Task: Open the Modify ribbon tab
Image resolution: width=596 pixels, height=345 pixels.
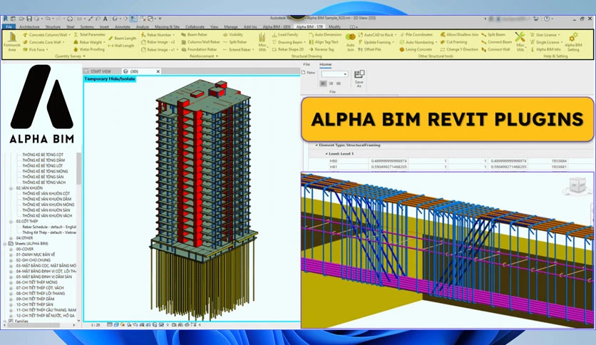Action: point(334,26)
